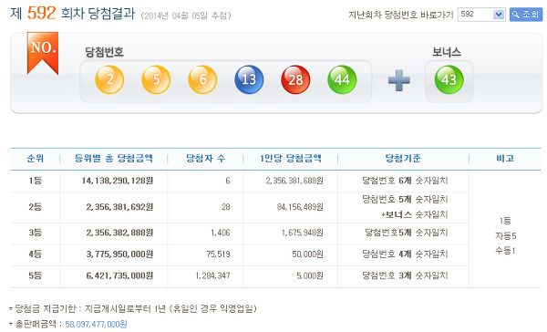Click the 당첨번호 3개 숫자일치 criterion
The width and height of the screenshot is (547, 332).
coord(405,275)
